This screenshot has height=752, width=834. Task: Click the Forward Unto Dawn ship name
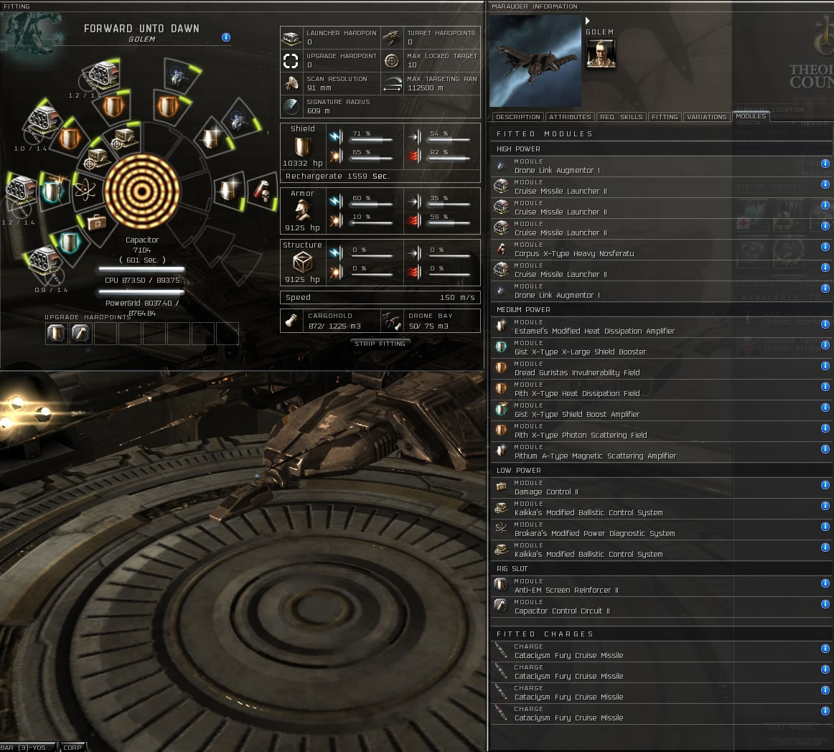(x=141, y=29)
